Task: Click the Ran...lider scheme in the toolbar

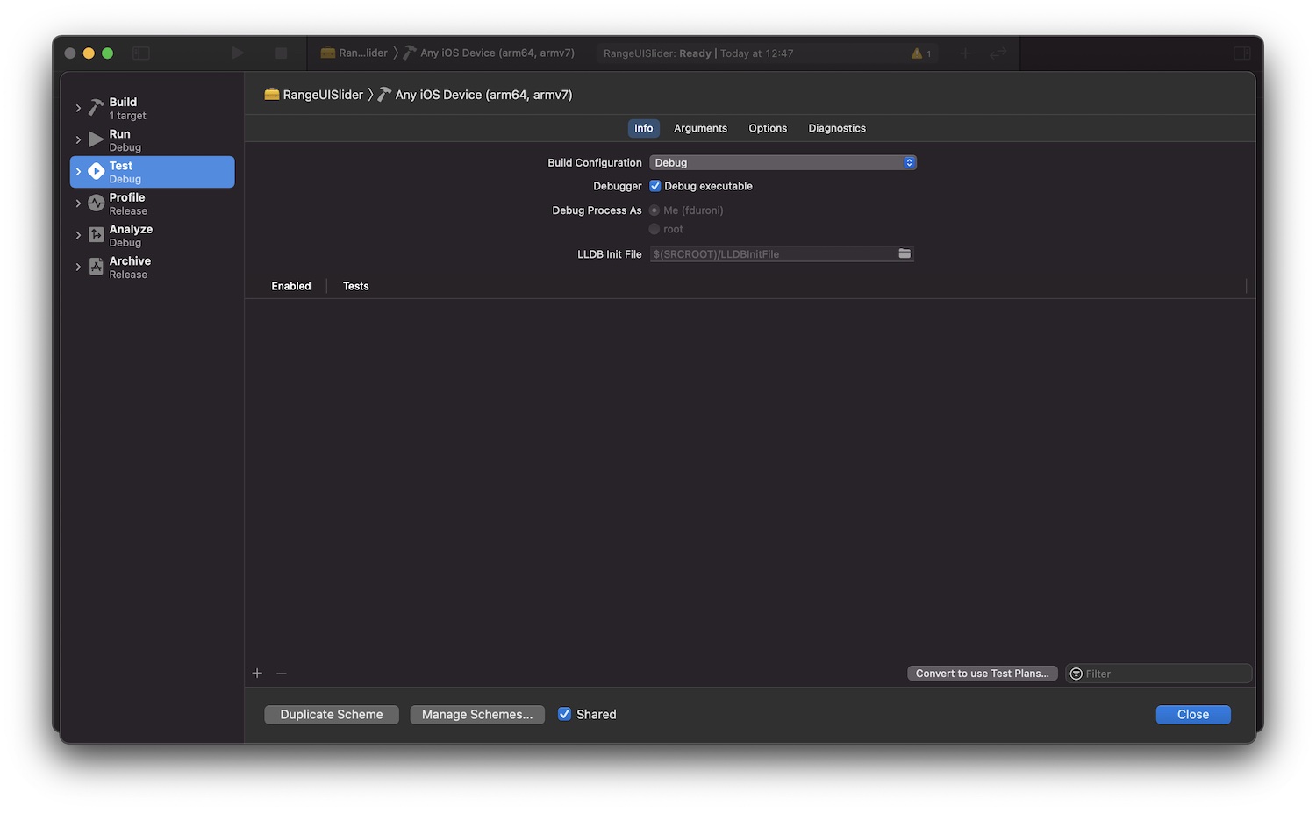Action: pos(354,53)
